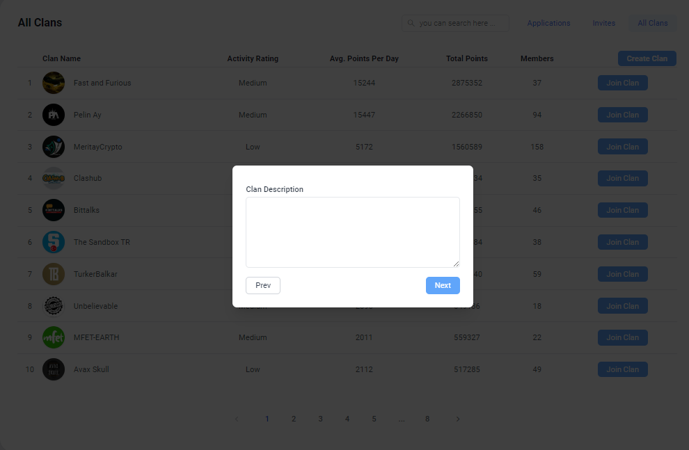The image size is (689, 450).
Task: Click total points value 517285
Action: [467, 369]
